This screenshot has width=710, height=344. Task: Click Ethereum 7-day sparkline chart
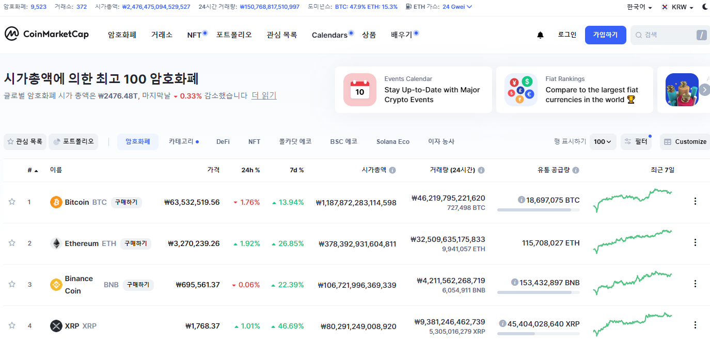pos(633,241)
